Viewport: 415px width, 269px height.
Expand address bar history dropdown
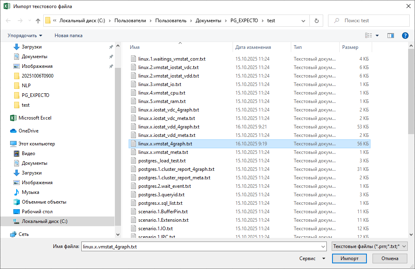(x=303, y=21)
